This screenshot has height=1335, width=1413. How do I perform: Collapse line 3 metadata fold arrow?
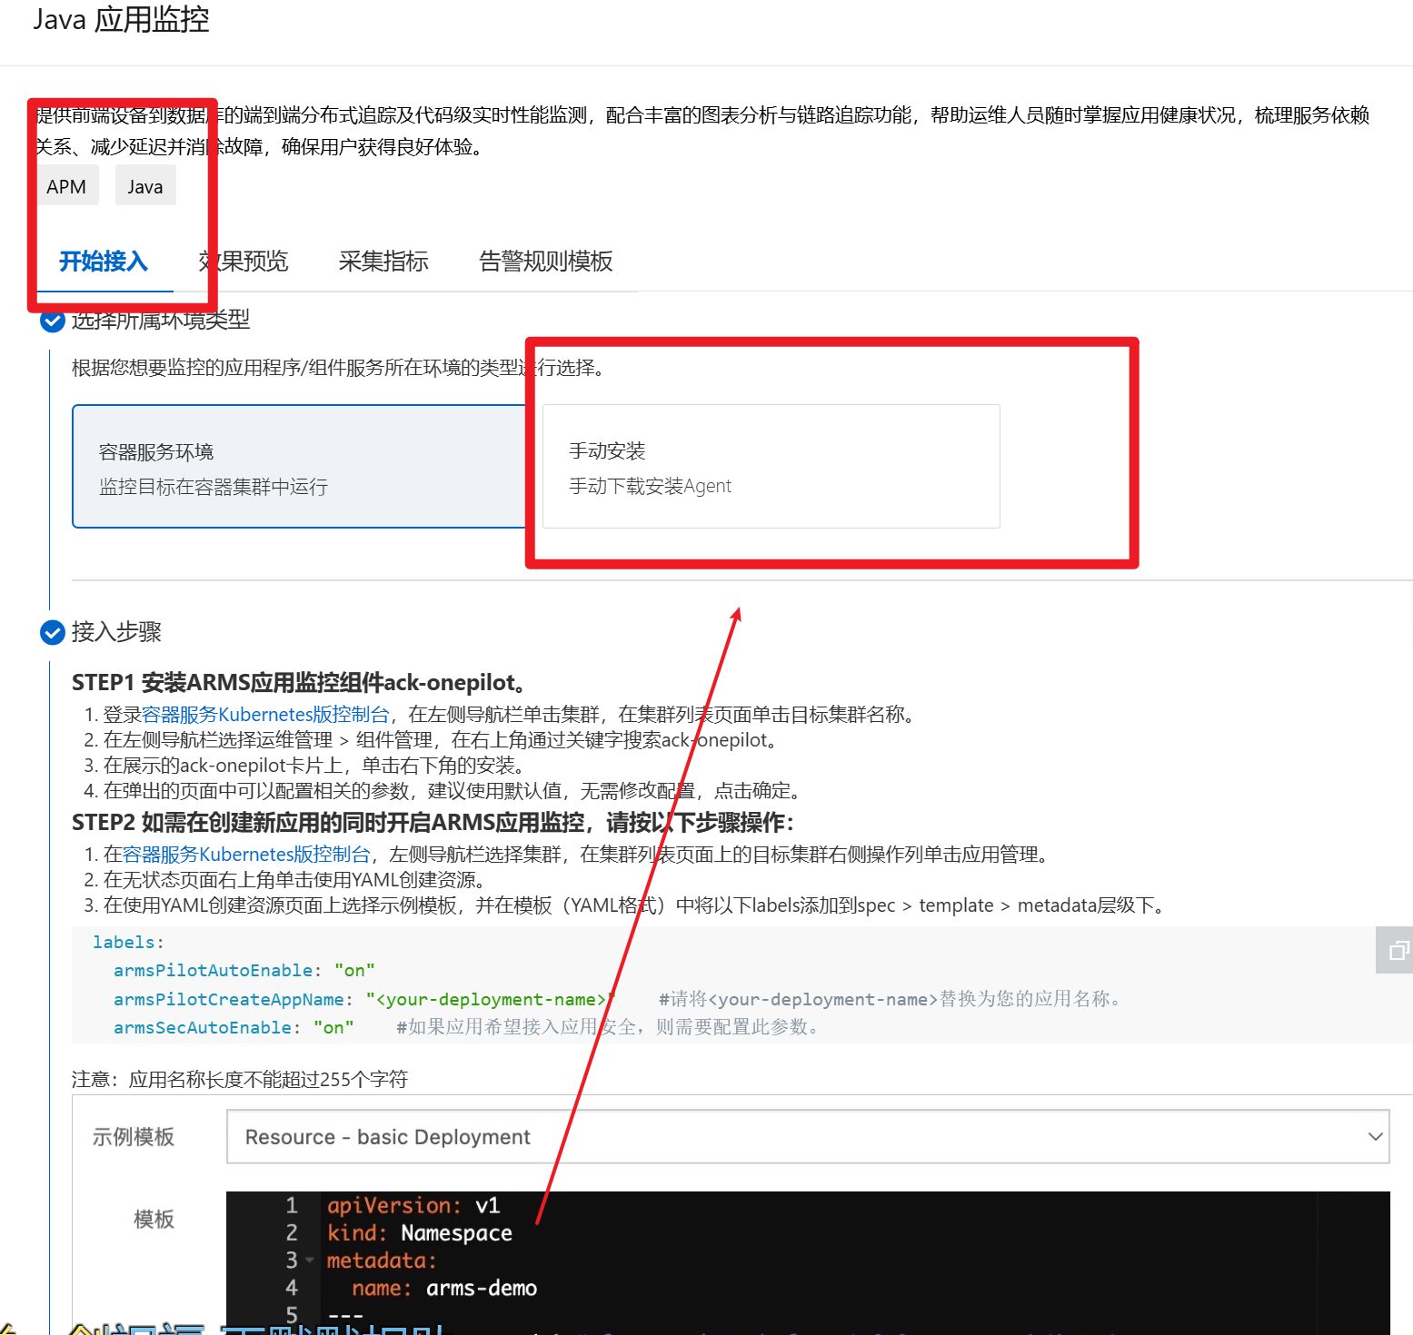pos(310,1261)
